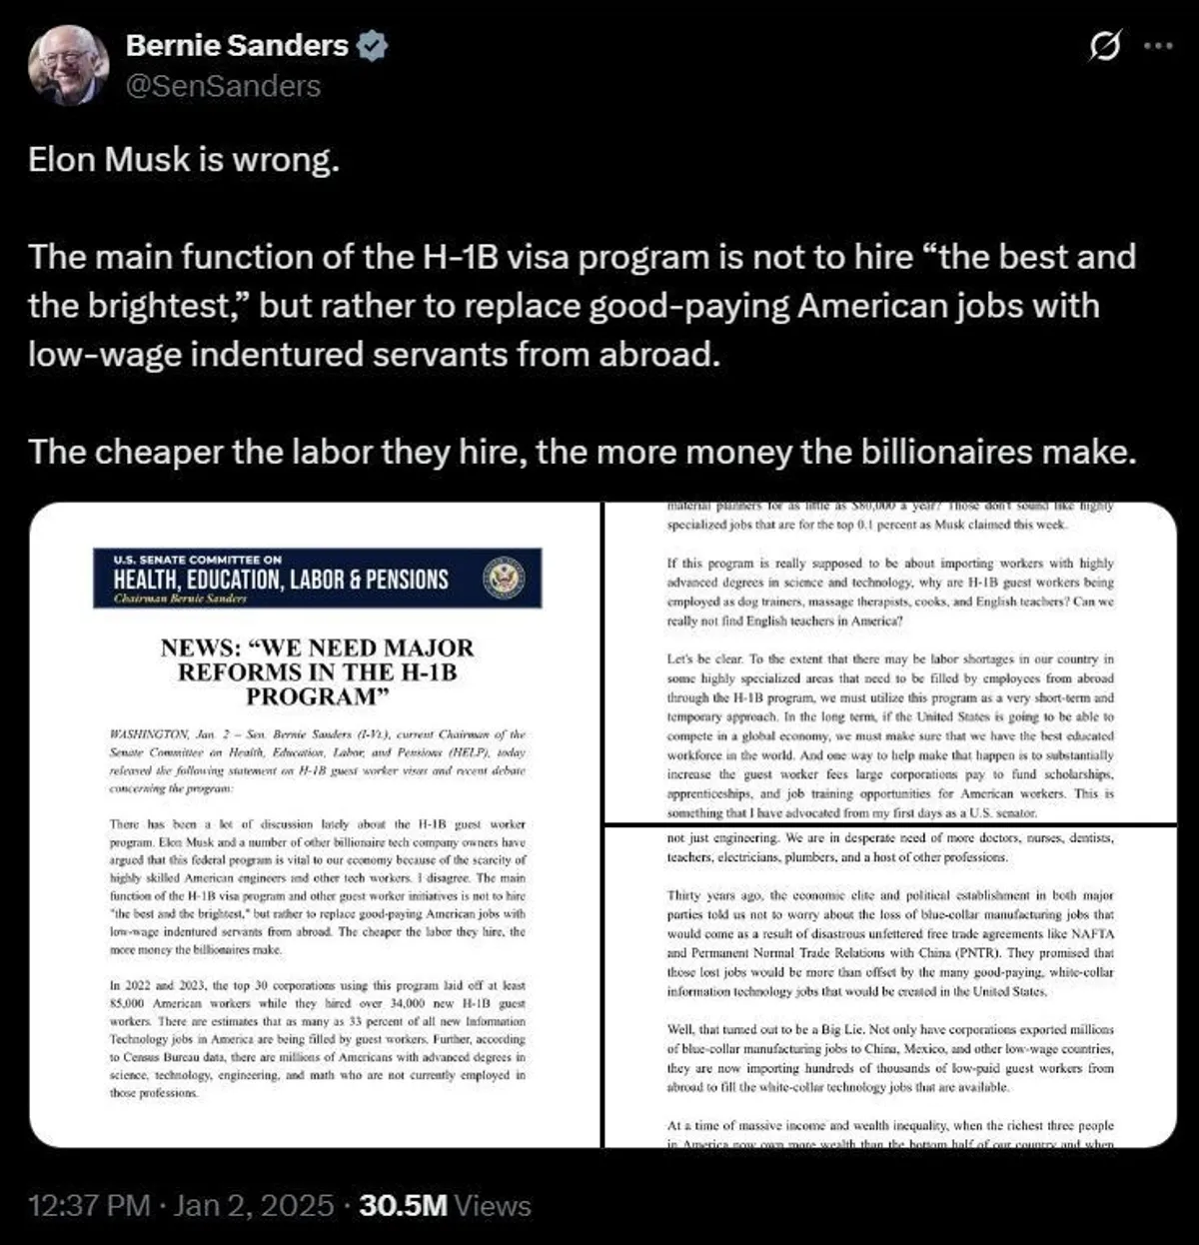
Task: Click the blue verified checkmark badge
Action: click(373, 46)
